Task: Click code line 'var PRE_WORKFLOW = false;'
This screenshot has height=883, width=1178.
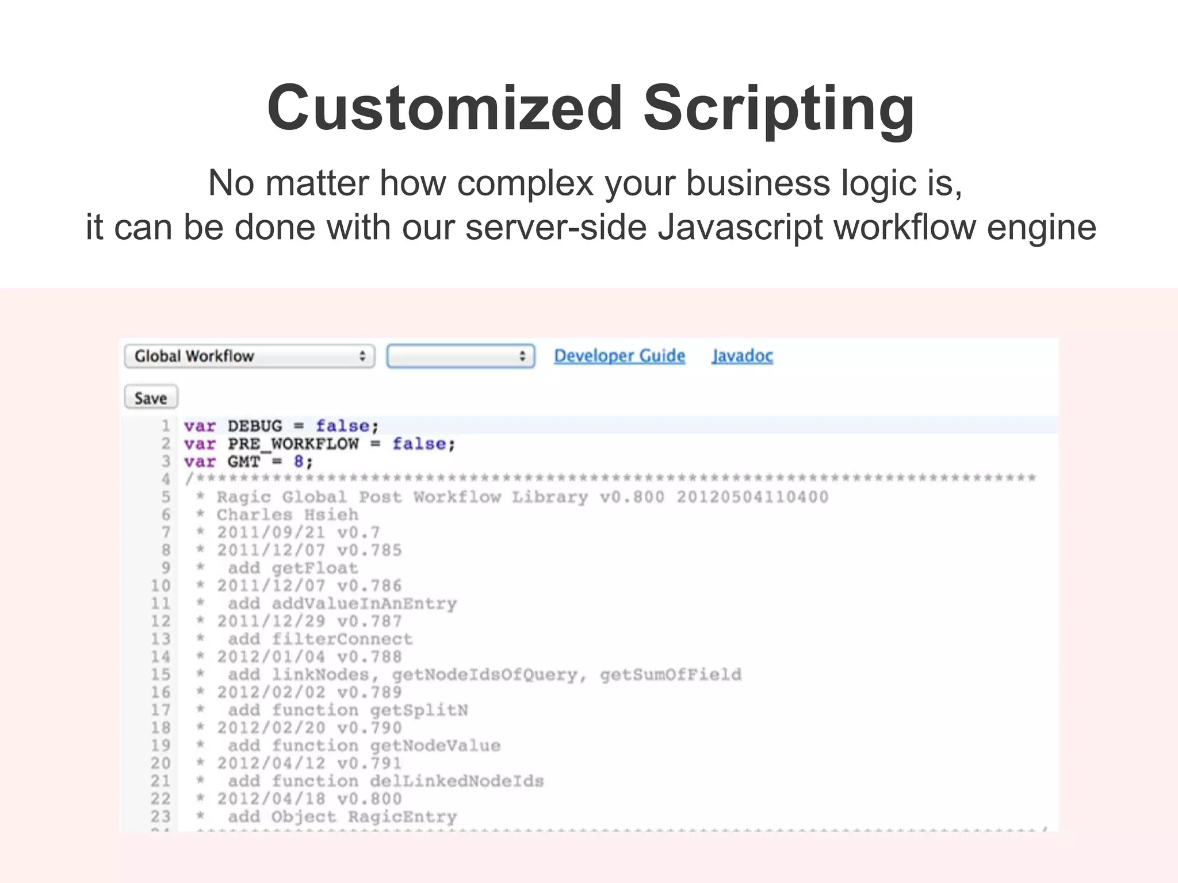Action: tap(319, 444)
